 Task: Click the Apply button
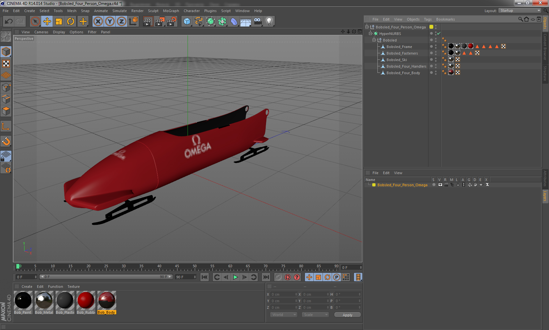tap(347, 315)
